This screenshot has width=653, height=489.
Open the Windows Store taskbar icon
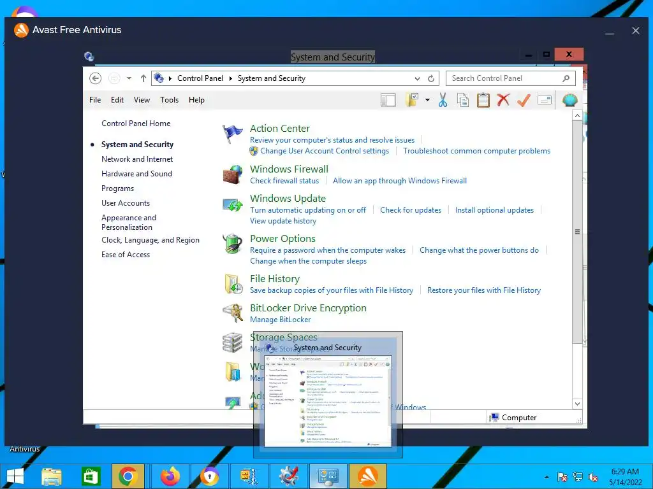(x=91, y=476)
